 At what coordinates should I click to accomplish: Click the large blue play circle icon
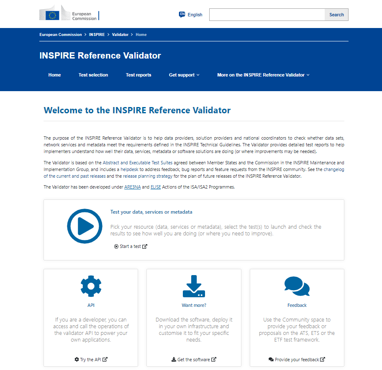tap(85, 226)
